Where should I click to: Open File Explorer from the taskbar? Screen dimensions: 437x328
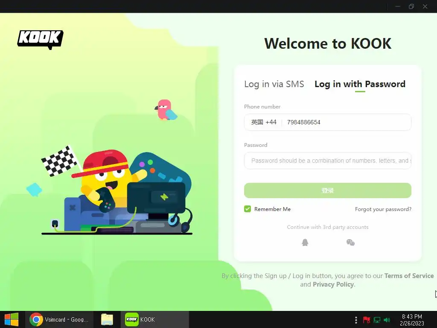(x=107, y=319)
